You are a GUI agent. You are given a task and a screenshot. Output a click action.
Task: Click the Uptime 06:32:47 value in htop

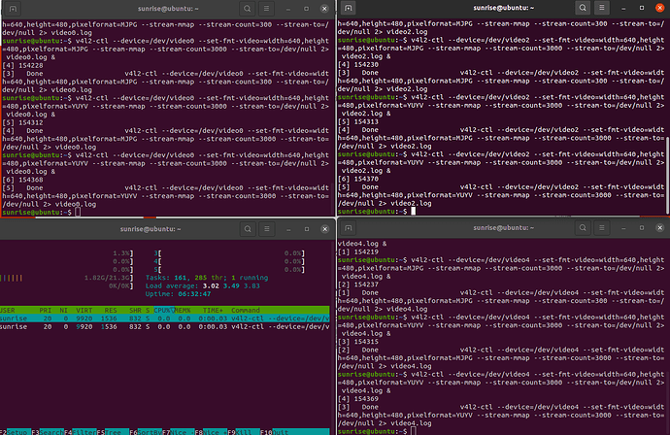coord(194,294)
